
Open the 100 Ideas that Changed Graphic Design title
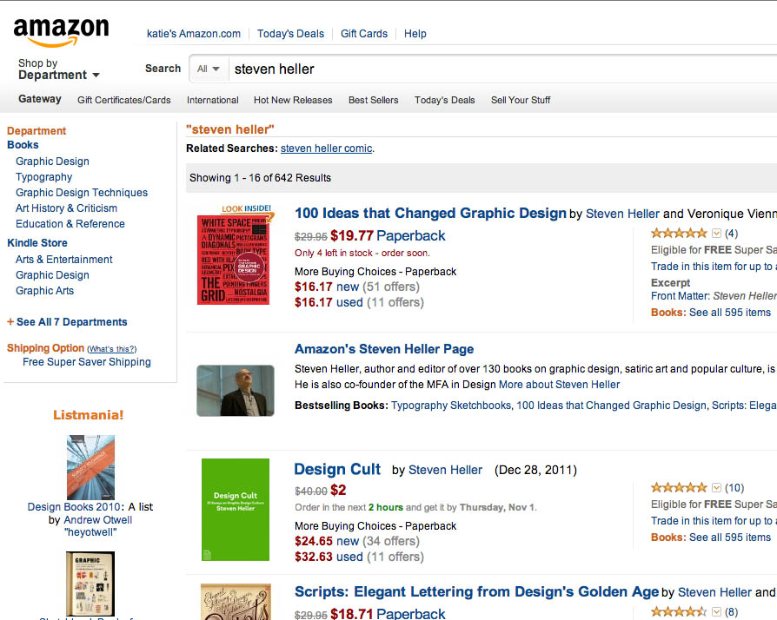[430, 214]
